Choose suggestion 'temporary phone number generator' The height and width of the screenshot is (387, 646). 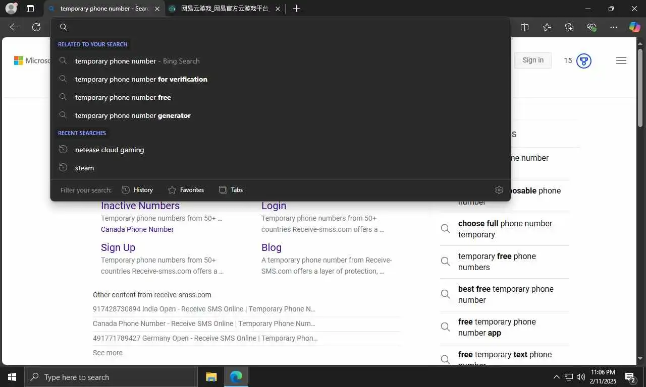pos(281,115)
